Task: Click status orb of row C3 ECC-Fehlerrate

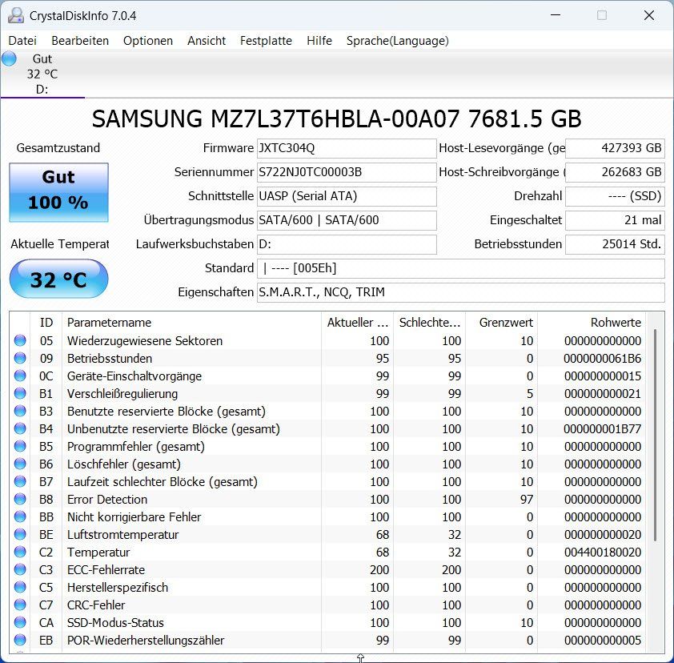Action: click(20, 569)
